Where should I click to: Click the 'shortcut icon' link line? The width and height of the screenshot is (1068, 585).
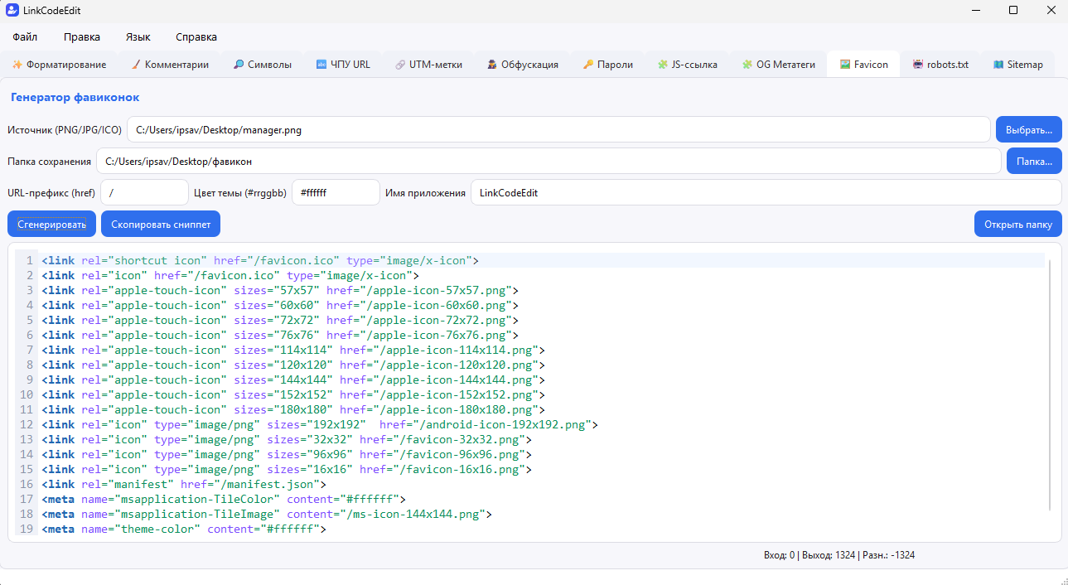260,260
